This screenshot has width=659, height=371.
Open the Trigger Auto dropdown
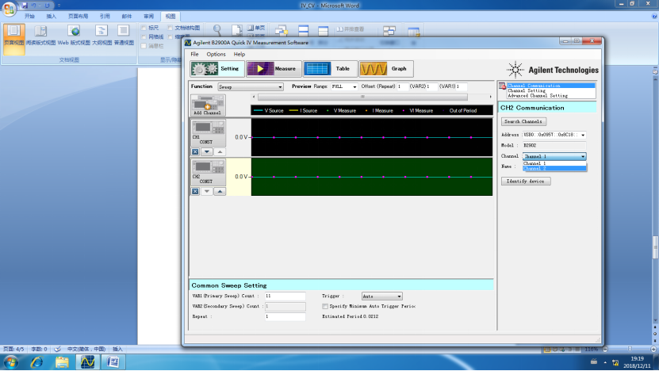381,296
